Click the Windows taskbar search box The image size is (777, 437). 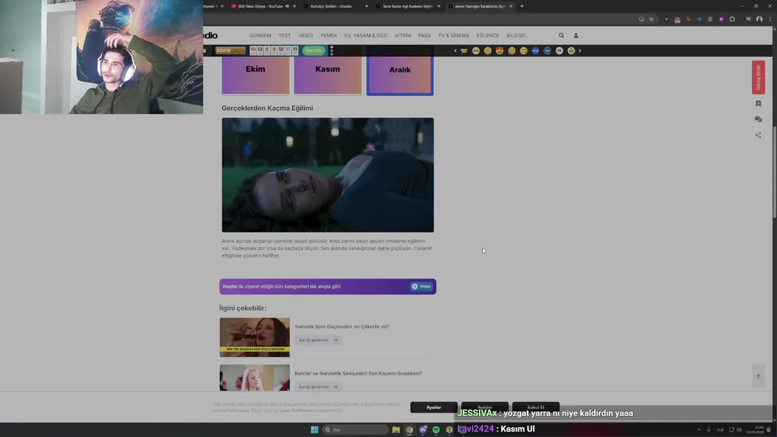(x=355, y=430)
